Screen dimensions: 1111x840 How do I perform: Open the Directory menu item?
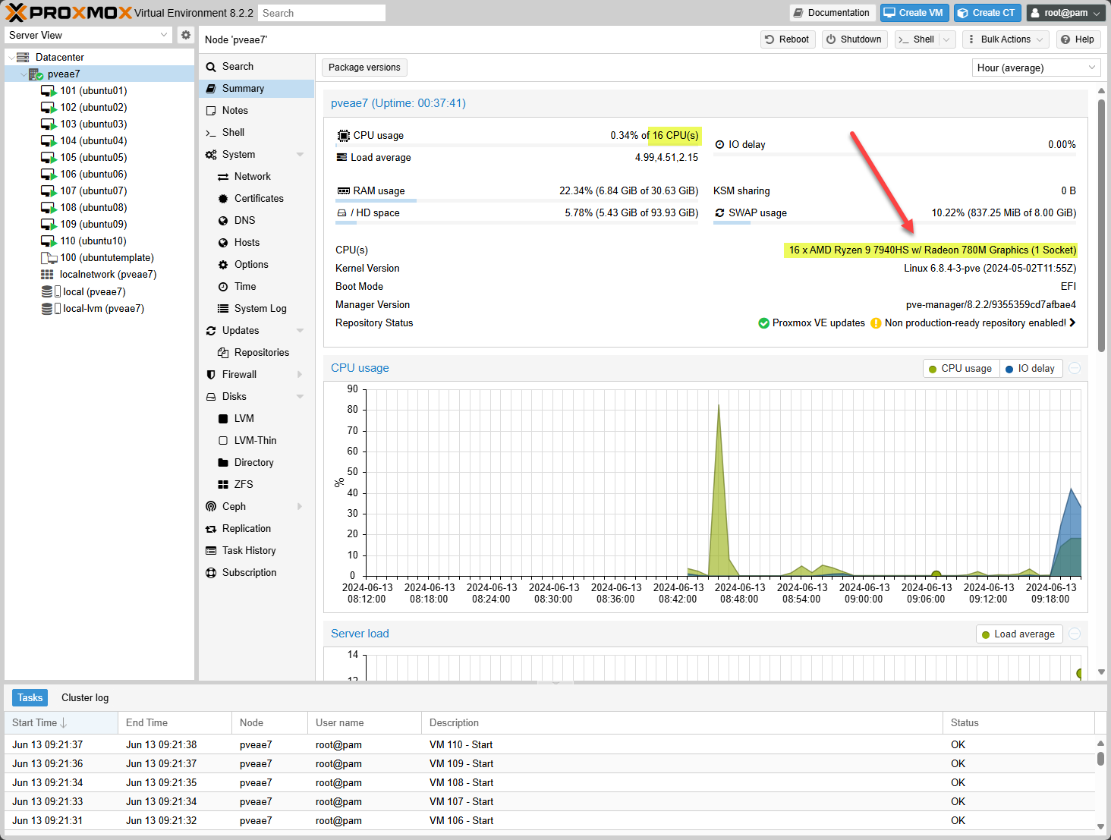click(x=257, y=463)
